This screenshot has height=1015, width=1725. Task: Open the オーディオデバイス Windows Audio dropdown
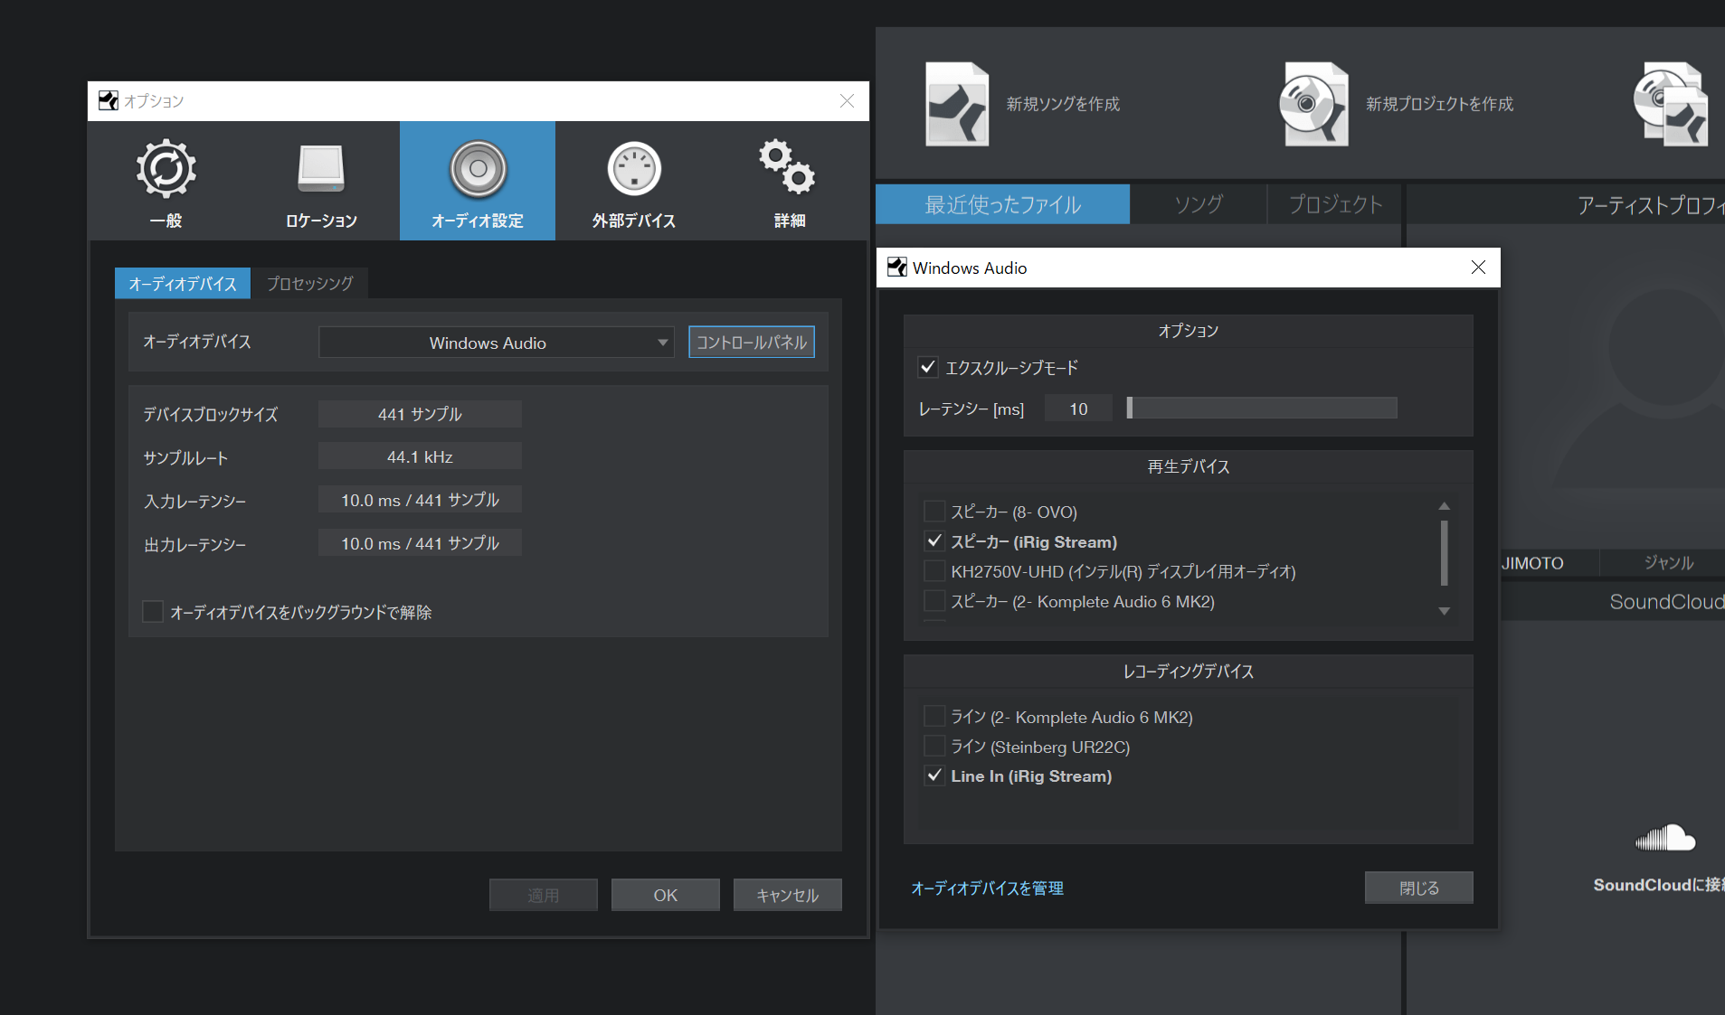pos(496,343)
